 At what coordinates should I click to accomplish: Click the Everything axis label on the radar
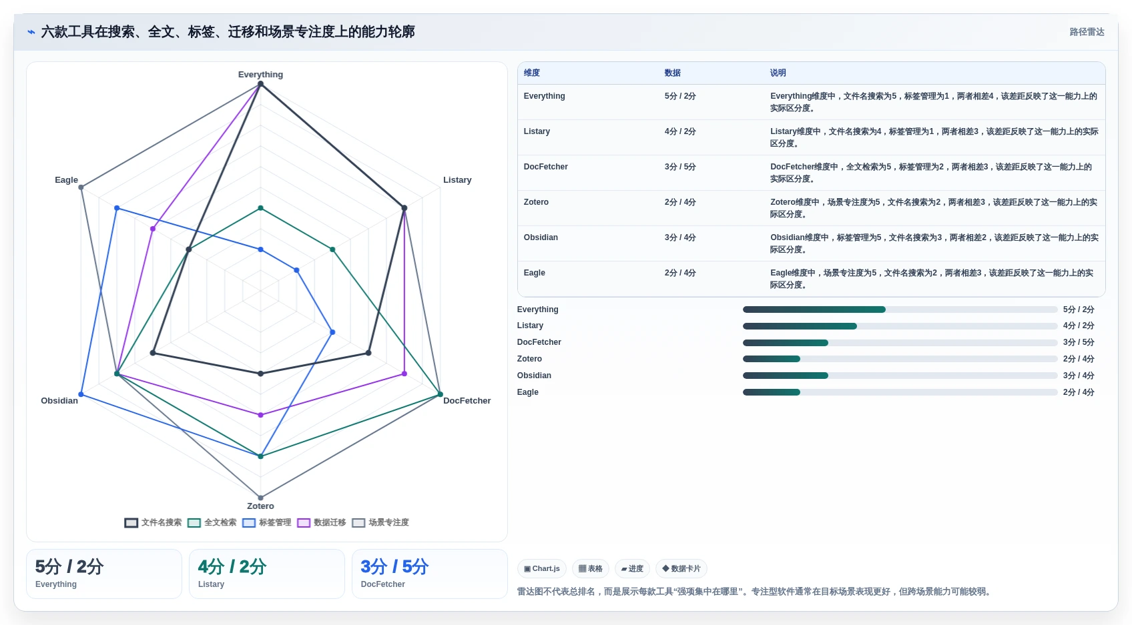pyautogui.click(x=260, y=75)
